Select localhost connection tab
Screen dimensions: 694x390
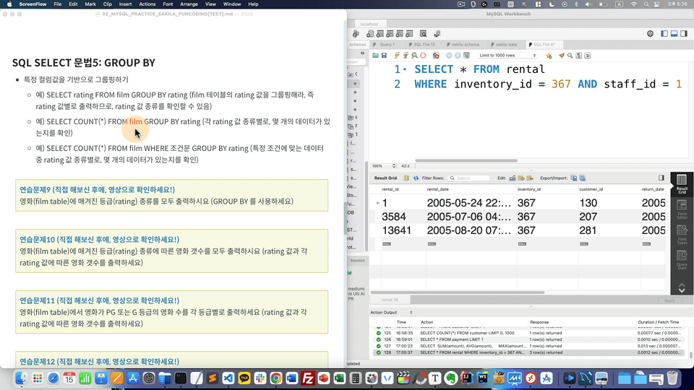coord(369,24)
